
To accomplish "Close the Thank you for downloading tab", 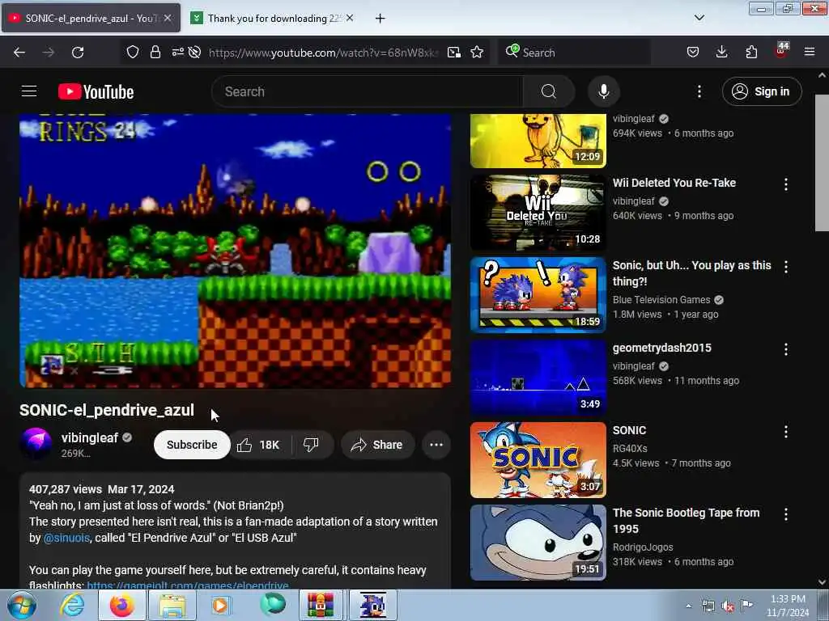I will tap(350, 18).
